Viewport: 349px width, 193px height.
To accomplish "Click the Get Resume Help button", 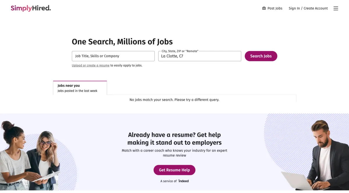I will point(174,170).
